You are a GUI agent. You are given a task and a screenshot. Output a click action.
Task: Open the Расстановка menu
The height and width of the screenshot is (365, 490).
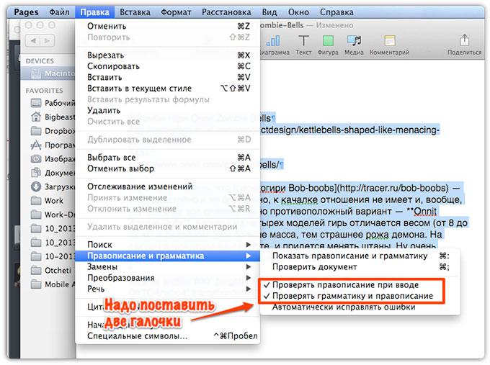point(226,12)
